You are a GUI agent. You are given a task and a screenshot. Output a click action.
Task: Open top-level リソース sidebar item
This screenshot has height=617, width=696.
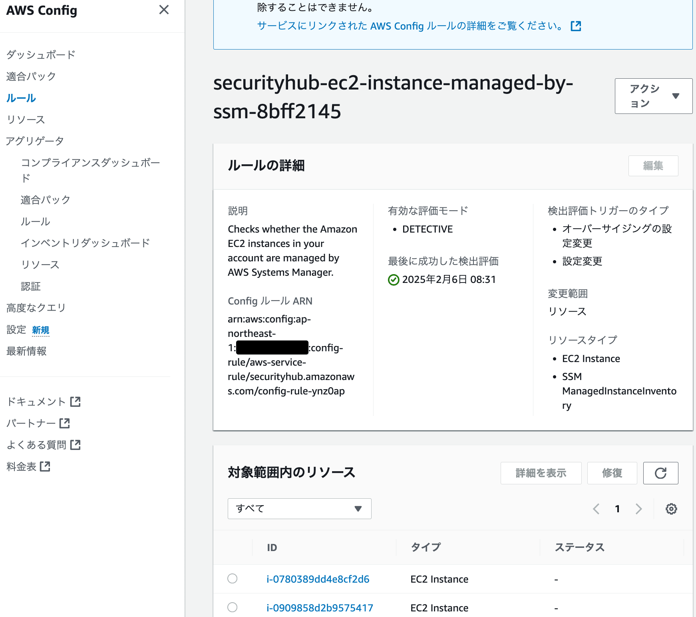[26, 119]
